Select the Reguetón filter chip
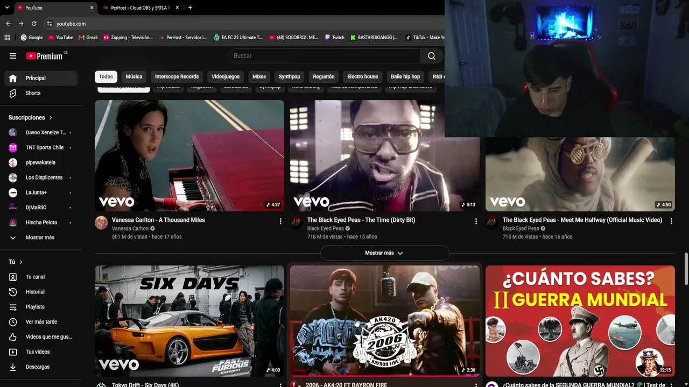Image resolution: width=689 pixels, height=387 pixels. click(324, 76)
